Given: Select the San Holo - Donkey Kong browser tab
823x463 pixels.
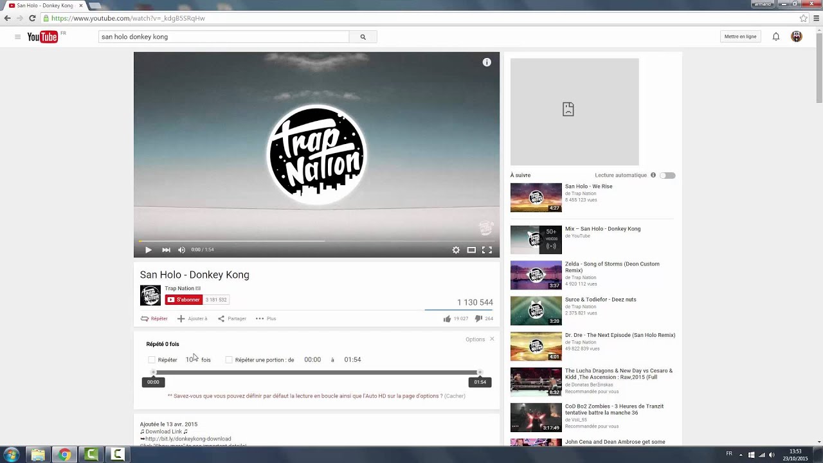Looking at the screenshot, I should pos(45,5).
